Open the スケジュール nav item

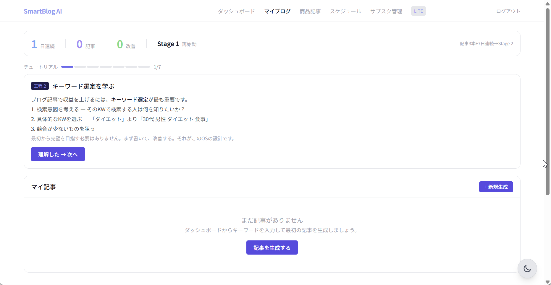pyautogui.click(x=345, y=11)
